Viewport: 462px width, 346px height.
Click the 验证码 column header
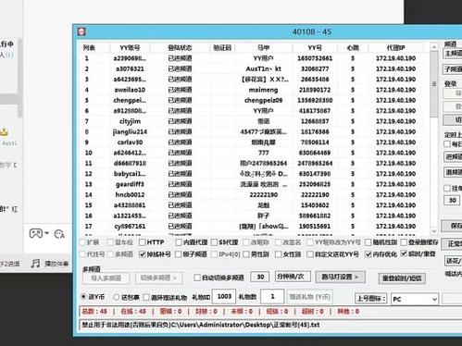coord(222,48)
